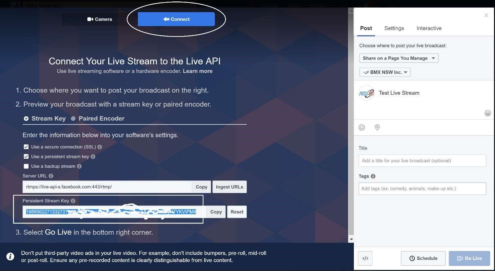
Task: Show info icon next to Tags
Action: tap(373, 176)
